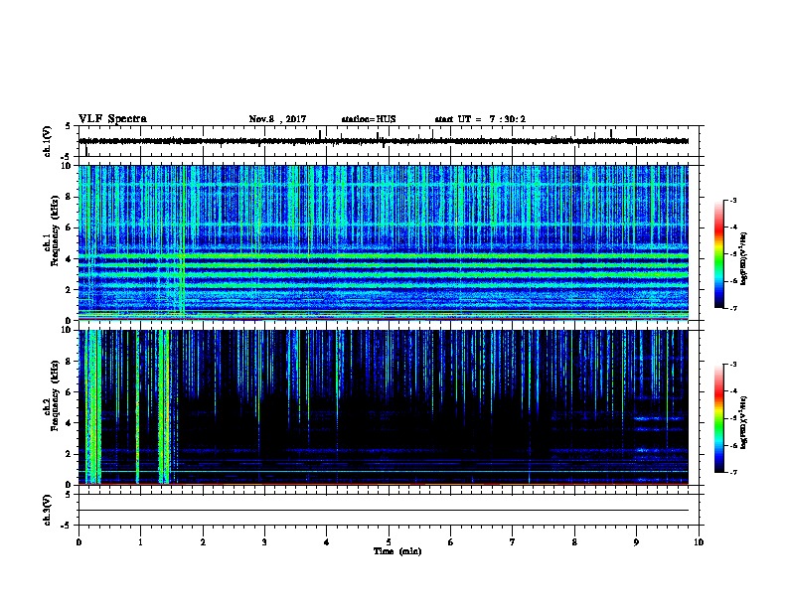
Task: Click the "-7" label on ch.2 color bar
Action: tap(732, 473)
